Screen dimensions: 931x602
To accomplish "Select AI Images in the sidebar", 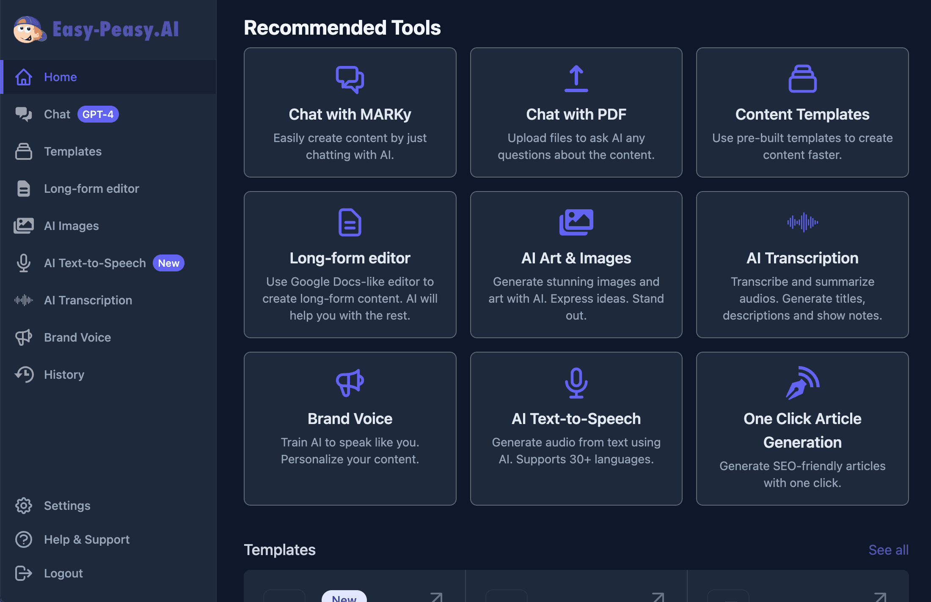I will [x=71, y=226].
